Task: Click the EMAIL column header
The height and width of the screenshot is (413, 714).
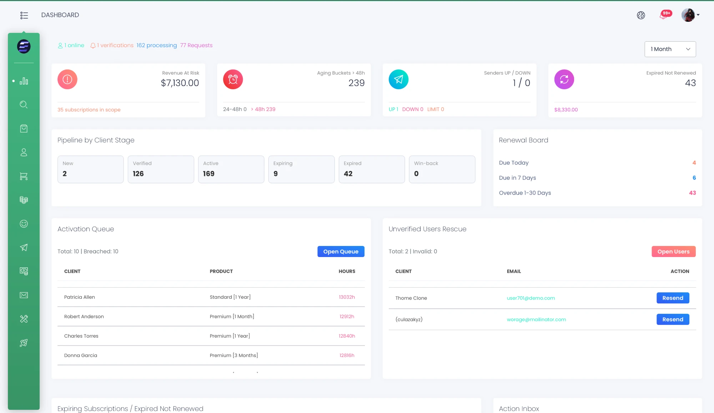Action: click(514, 271)
